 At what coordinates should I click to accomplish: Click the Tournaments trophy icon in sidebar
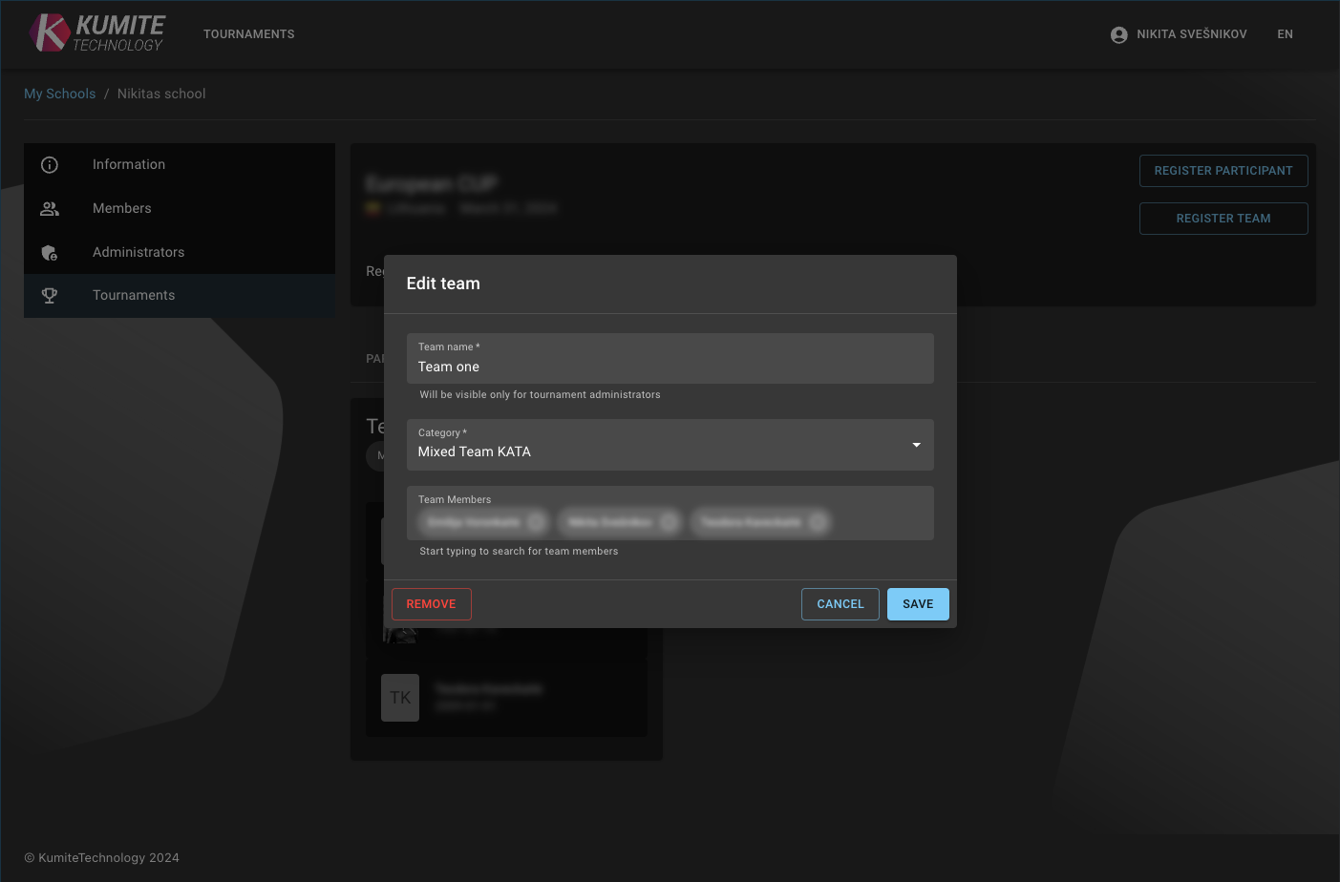[x=50, y=296]
